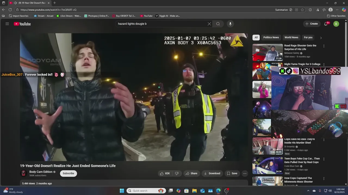Clear the search box with X
The height and width of the screenshot is (195, 348).
209,24
